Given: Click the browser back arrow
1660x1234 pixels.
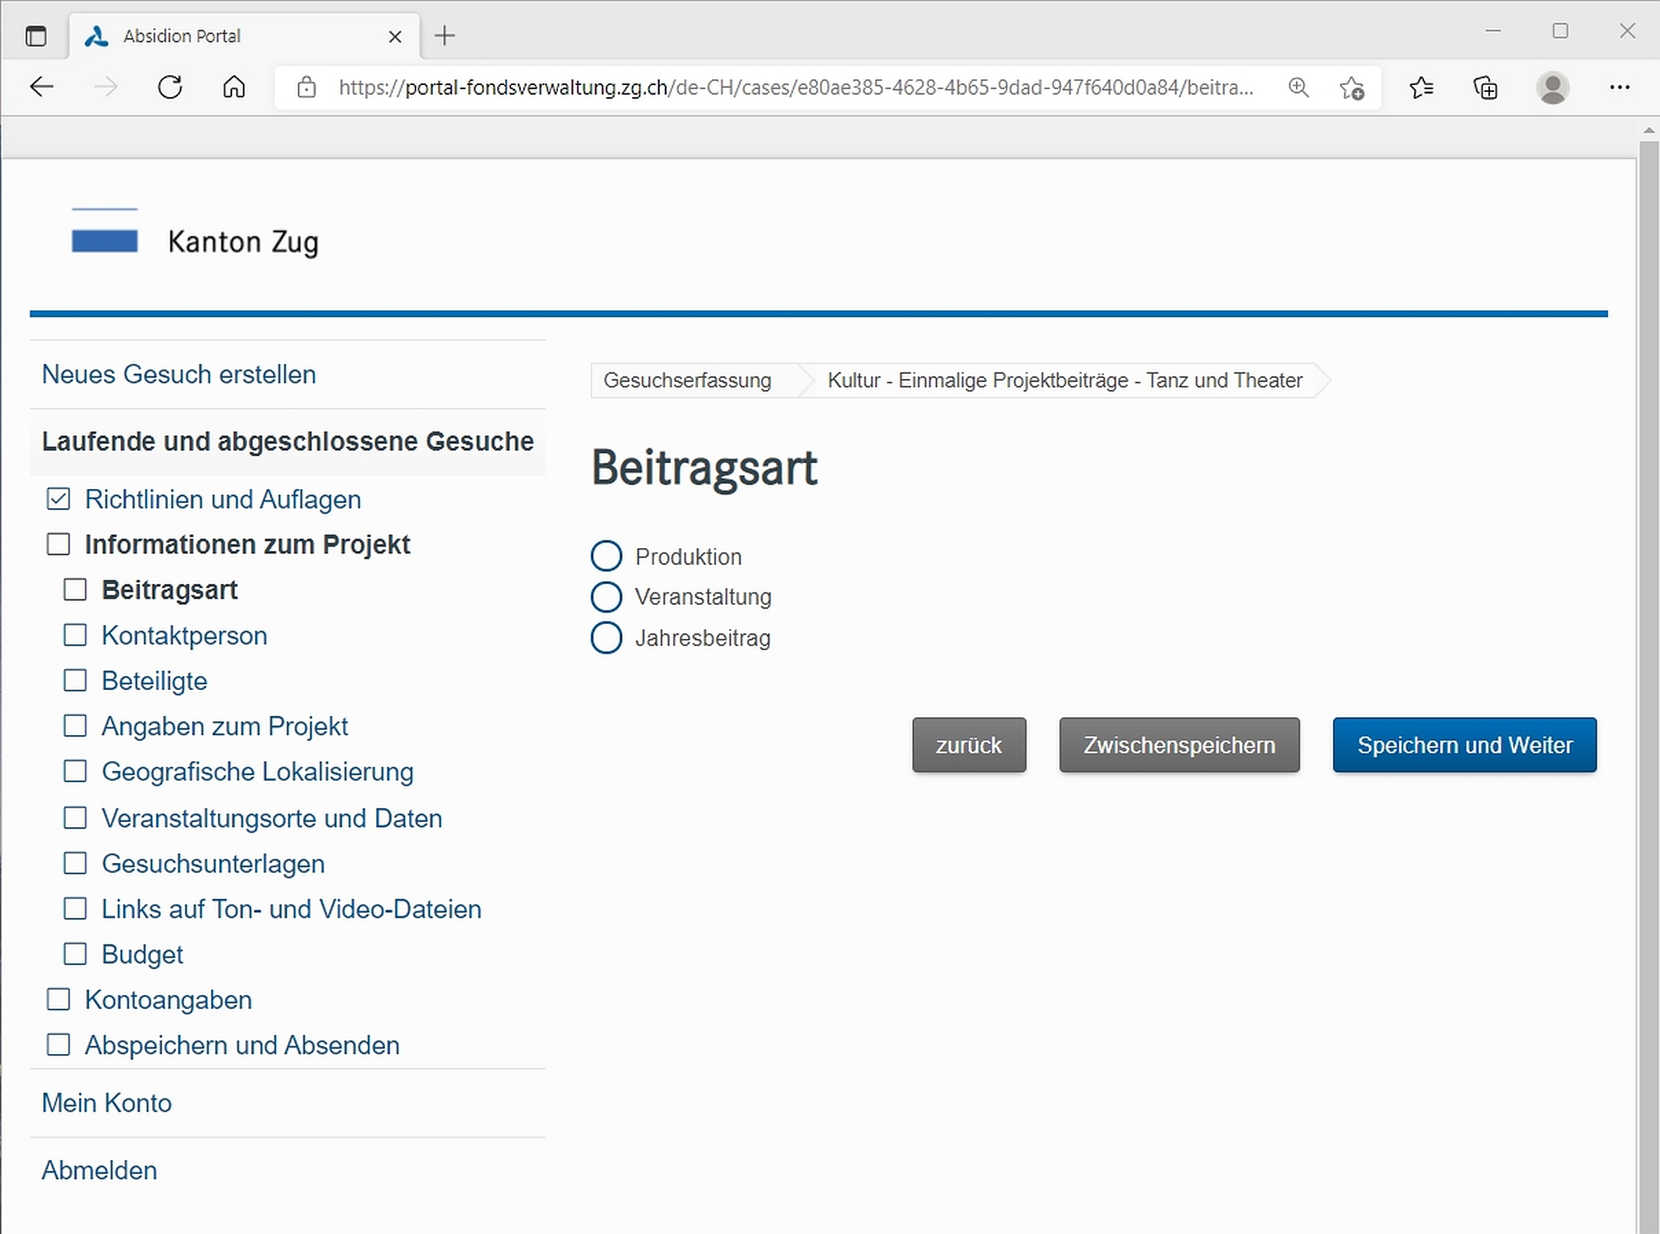Looking at the screenshot, I should (42, 87).
